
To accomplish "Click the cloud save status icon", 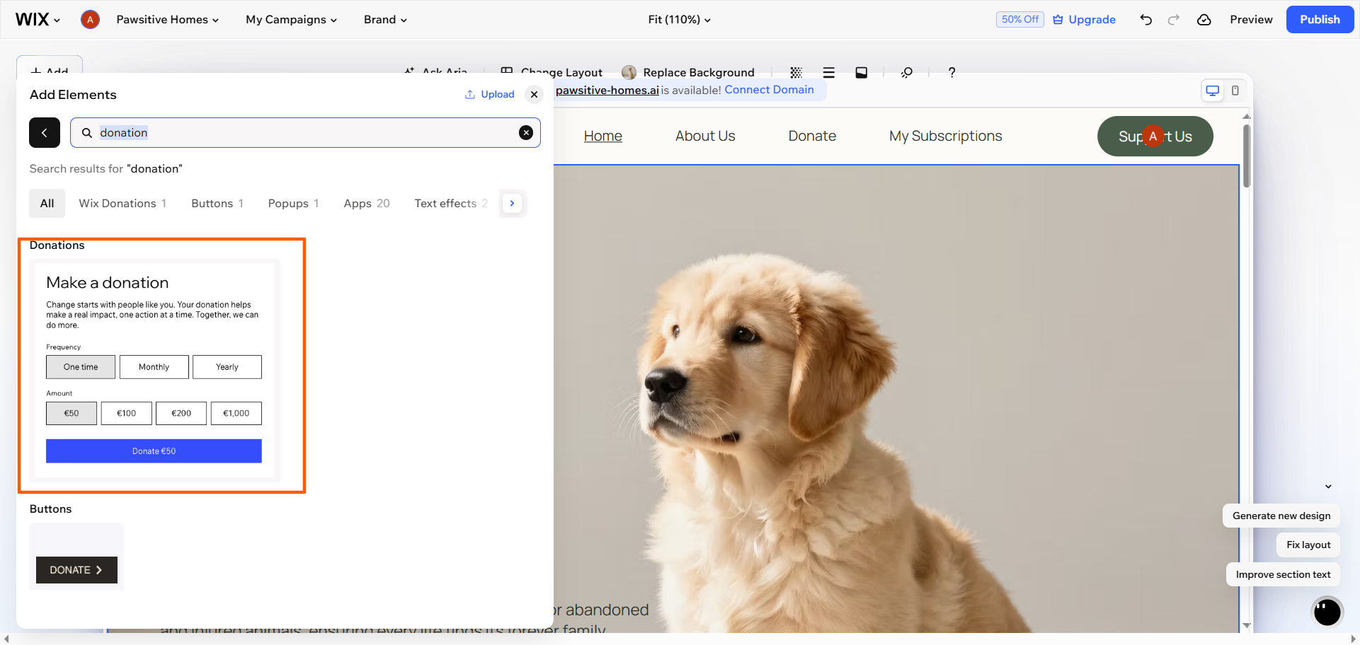I will (x=1204, y=20).
